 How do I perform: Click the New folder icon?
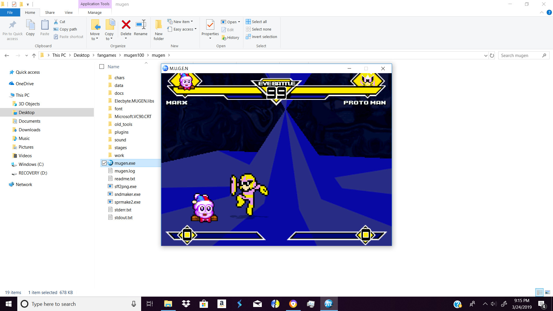(158, 25)
